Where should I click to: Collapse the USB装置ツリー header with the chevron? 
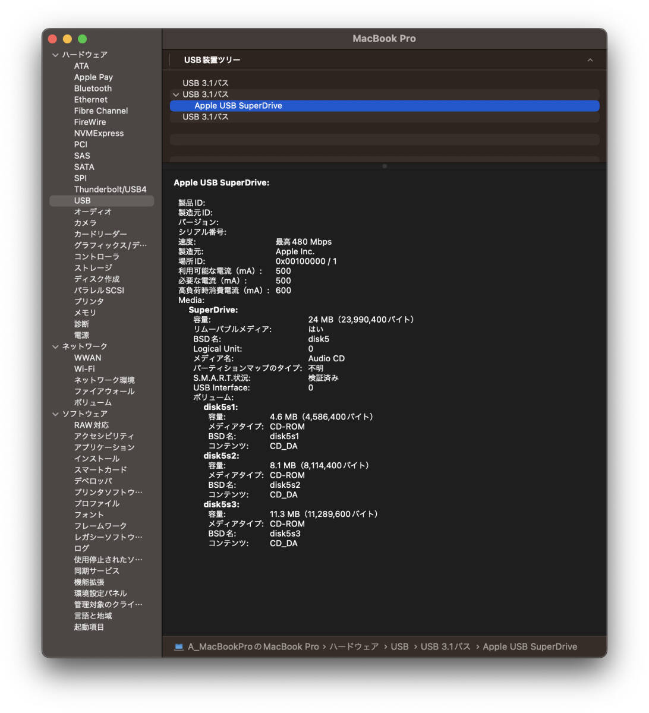[590, 60]
